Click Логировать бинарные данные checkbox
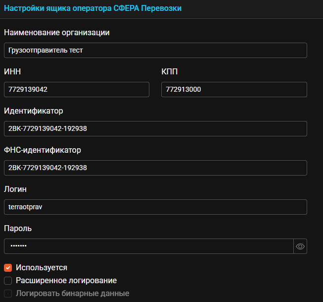The height and width of the screenshot is (302, 323). click(8, 294)
